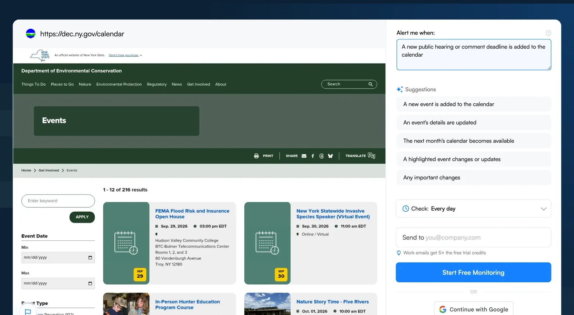
Task: Open Nature Story Time Five Rivers link
Action: tap(333, 302)
